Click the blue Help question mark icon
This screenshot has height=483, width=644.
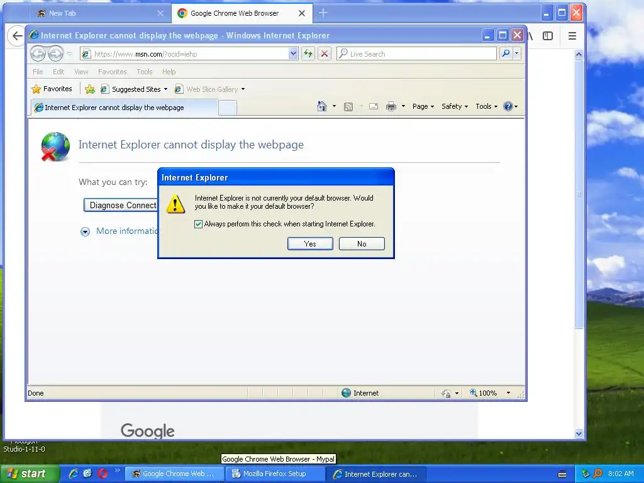(x=508, y=106)
